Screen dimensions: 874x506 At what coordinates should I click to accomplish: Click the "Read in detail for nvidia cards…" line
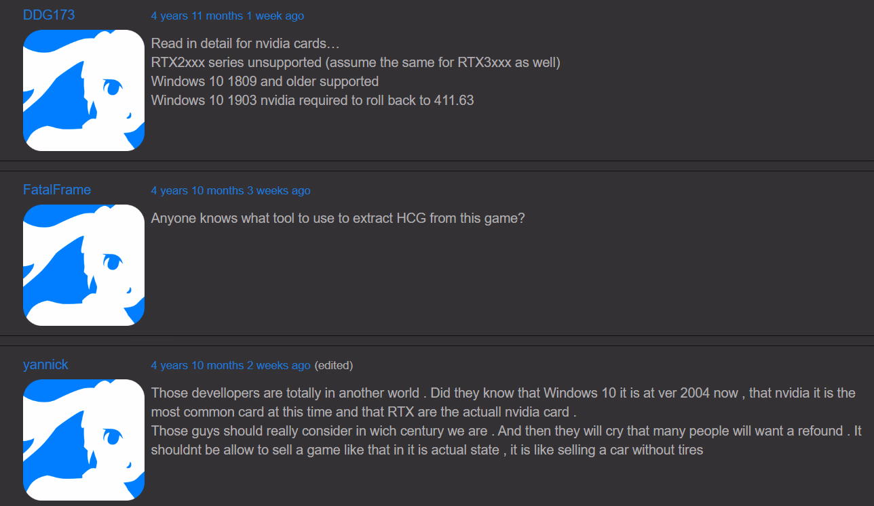[245, 43]
